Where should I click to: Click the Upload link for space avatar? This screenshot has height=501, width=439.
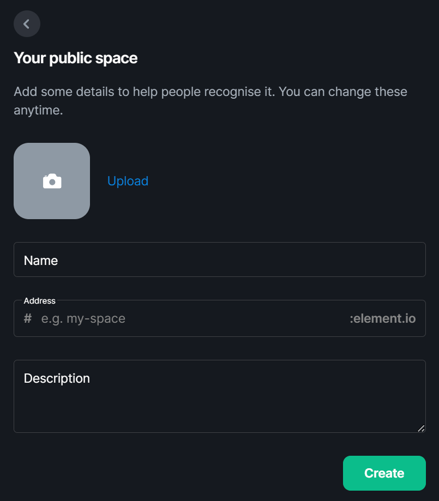pos(128,181)
